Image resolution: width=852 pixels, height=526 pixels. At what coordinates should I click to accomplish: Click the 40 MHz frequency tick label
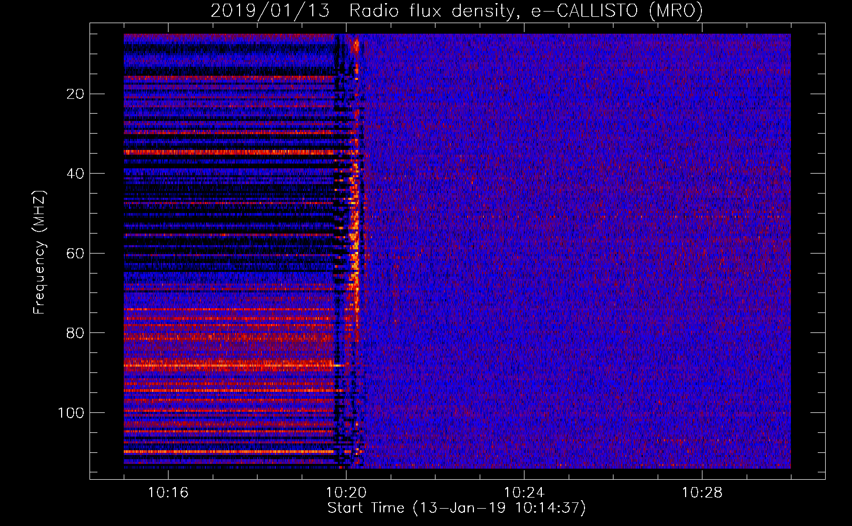(x=76, y=174)
